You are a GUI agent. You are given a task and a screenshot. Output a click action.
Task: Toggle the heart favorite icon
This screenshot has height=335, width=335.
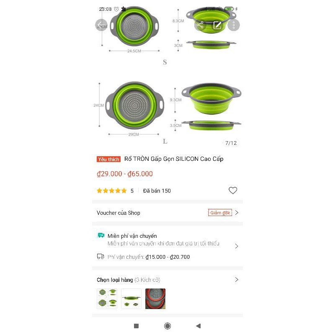pos(233,191)
